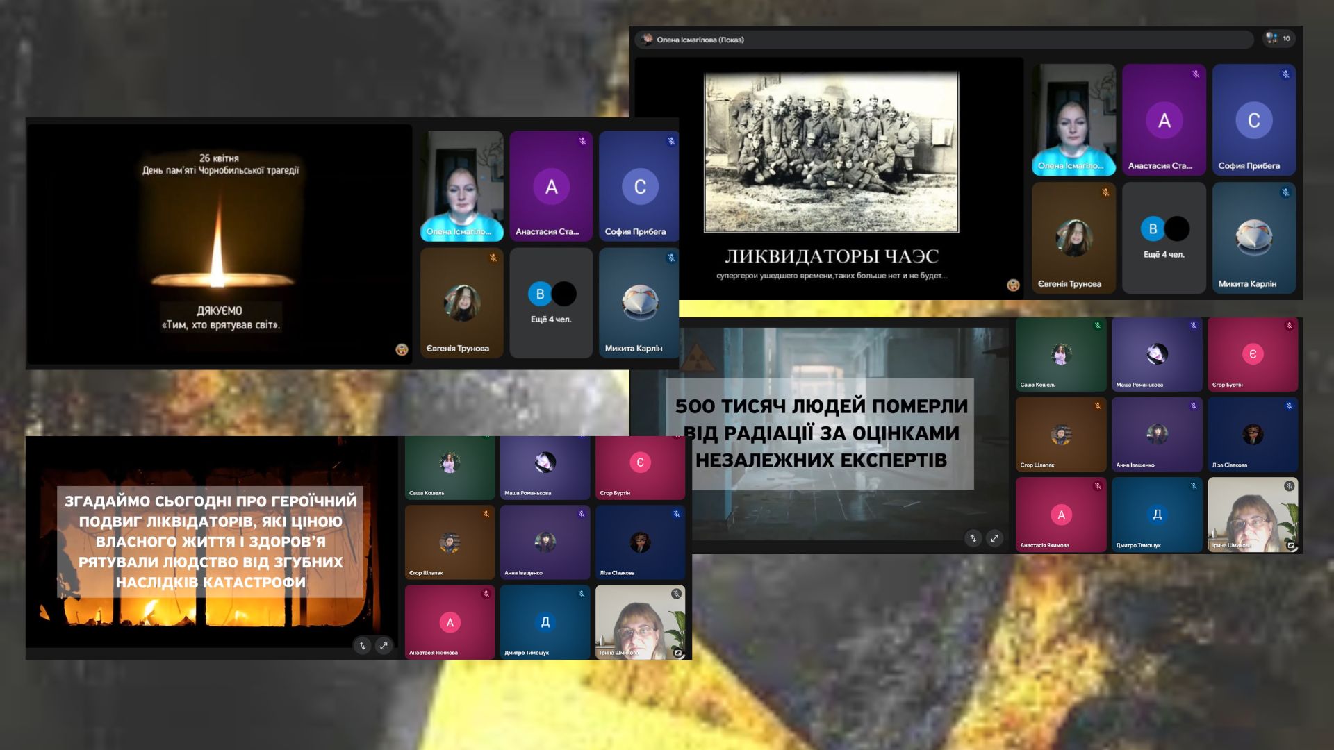Select Саша Кошель tile beside Згадаймо fire slide
The height and width of the screenshot is (750, 1334).
[x=450, y=467]
